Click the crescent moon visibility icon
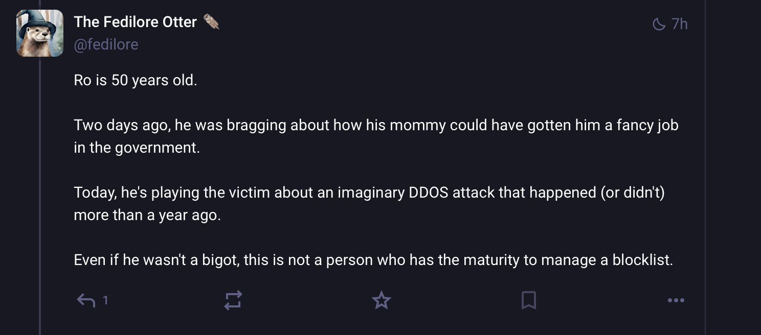The height and width of the screenshot is (335, 761). 659,24
